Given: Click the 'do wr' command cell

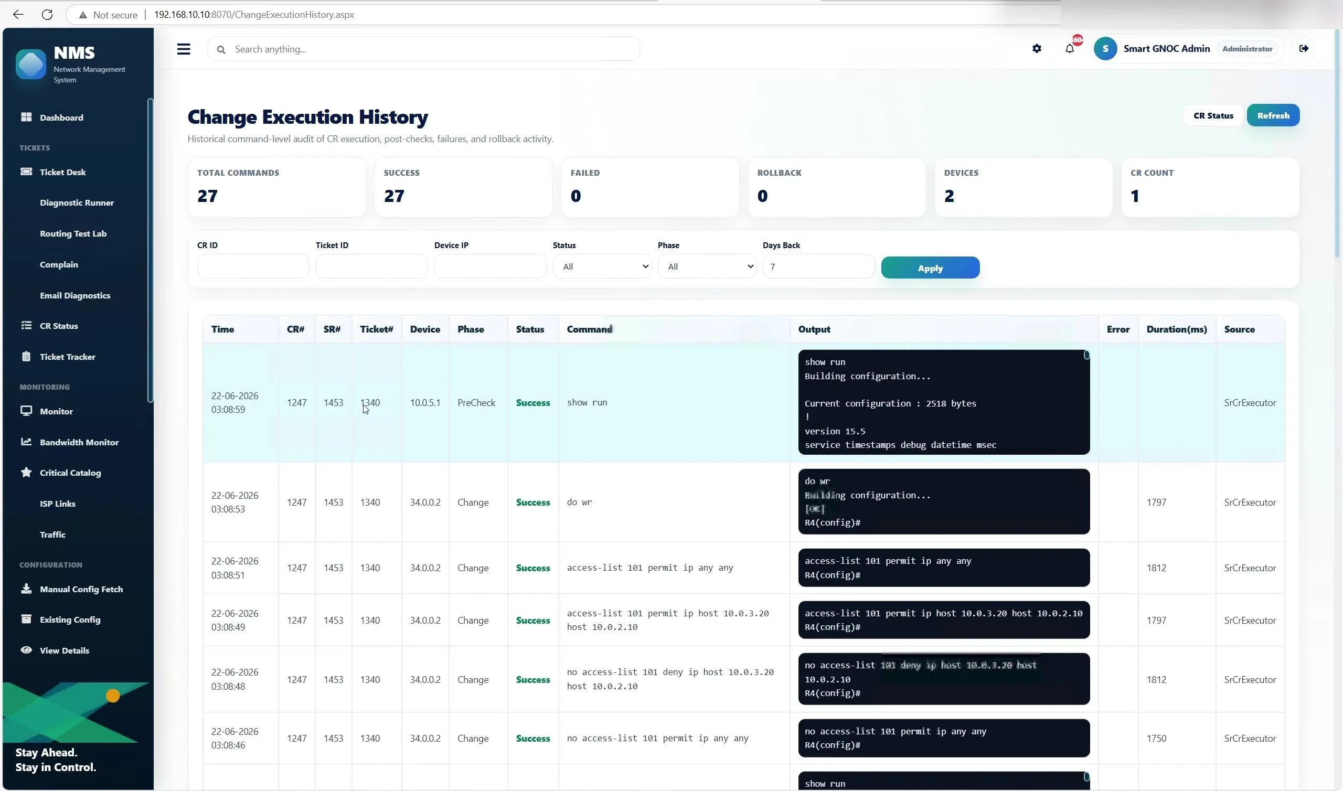Looking at the screenshot, I should (674, 502).
